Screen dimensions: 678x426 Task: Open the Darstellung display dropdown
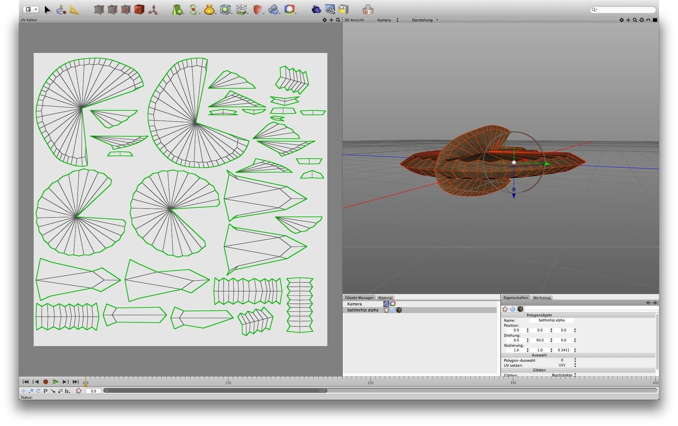pyautogui.click(x=425, y=20)
